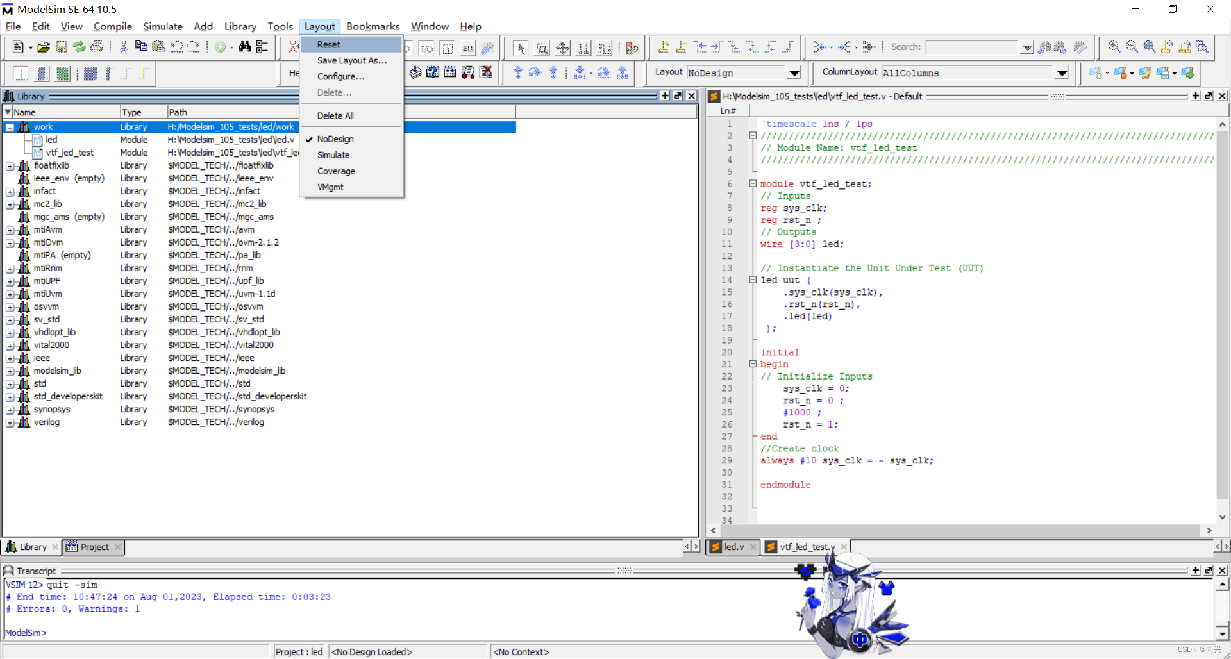The image size is (1231, 659).
Task: Open the ColumnLayout AllColumns dropdown
Action: 1062,73
